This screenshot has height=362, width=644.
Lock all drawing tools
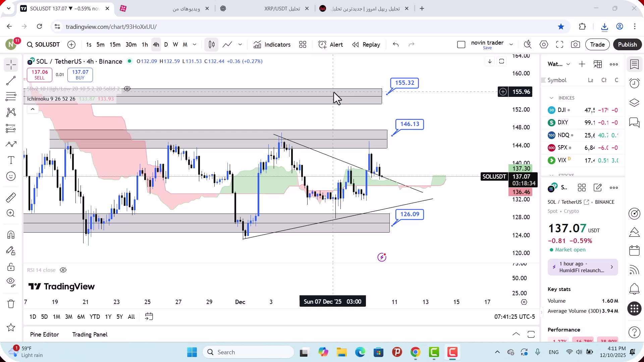pos(11,267)
